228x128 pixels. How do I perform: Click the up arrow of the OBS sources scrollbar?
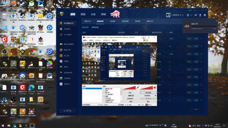tap(121, 89)
